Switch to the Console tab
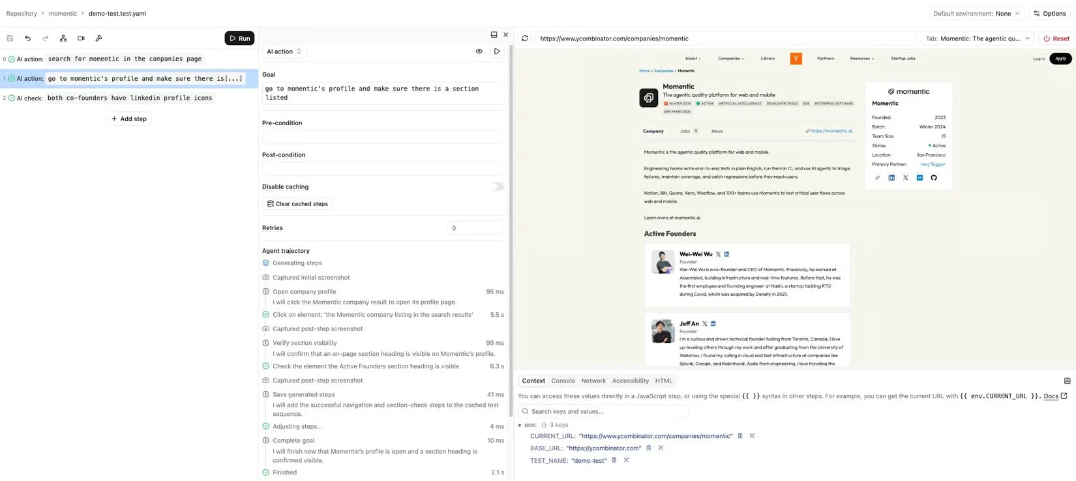The height and width of the screenshot is (481, 1076). point(563,381)
